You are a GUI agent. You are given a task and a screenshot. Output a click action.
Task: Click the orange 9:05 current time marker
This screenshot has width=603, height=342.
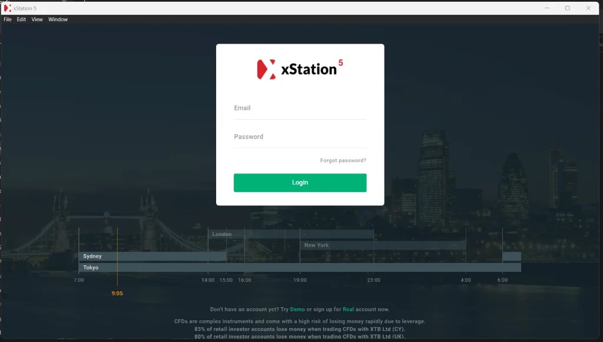click(x=117, y=294)
